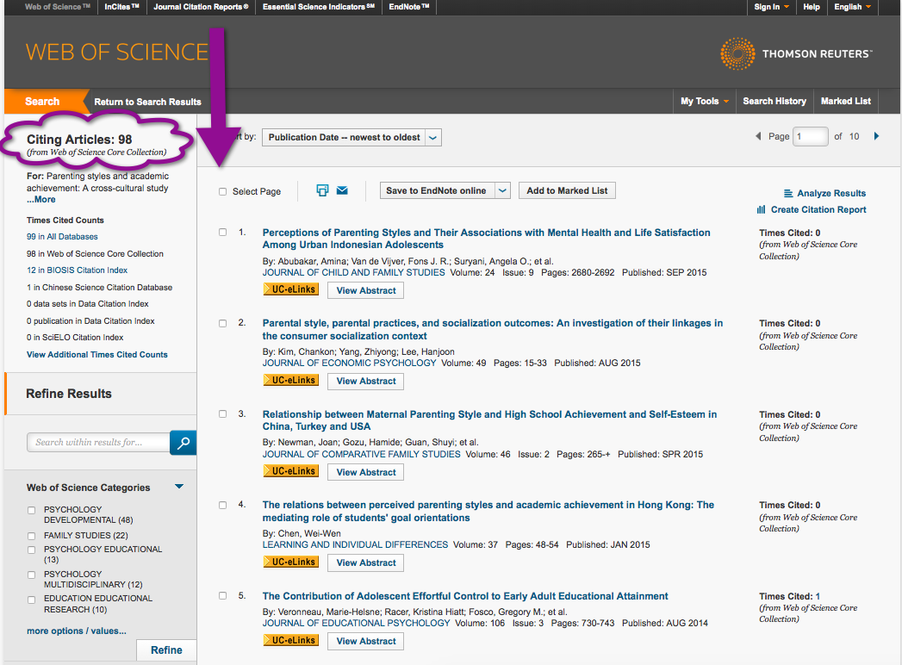Viewport: 902px width, 665px height.
Task: Open the Web of Science top tab
Action: pos(58,7)
